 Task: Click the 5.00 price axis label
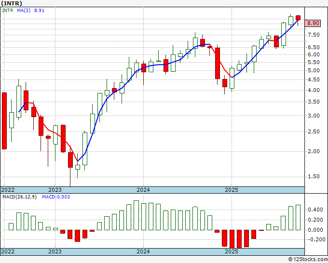point(314,70)
